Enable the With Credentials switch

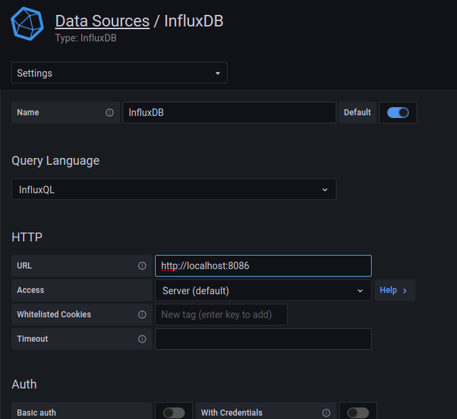(358, 413)
